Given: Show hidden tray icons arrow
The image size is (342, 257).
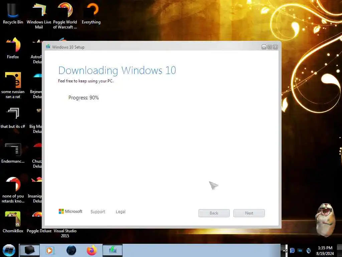Looking at the screenshot, I should click(284, 251).
